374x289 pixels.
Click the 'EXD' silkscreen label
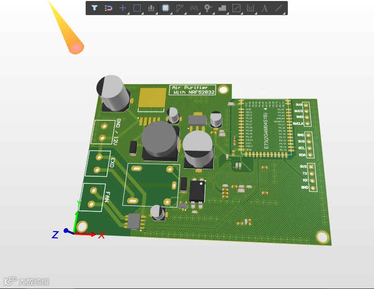(112, 163)
